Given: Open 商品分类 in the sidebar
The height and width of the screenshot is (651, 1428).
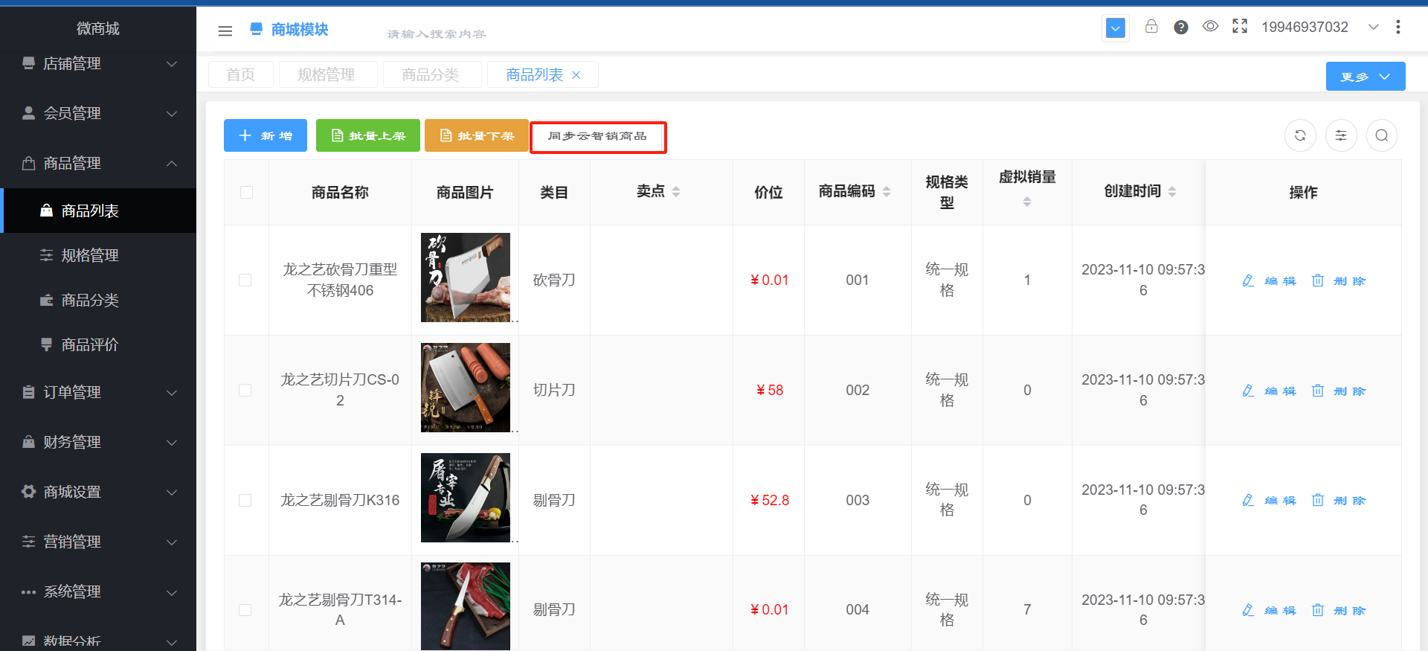Looking at the screenshot, I should [98, 300].
